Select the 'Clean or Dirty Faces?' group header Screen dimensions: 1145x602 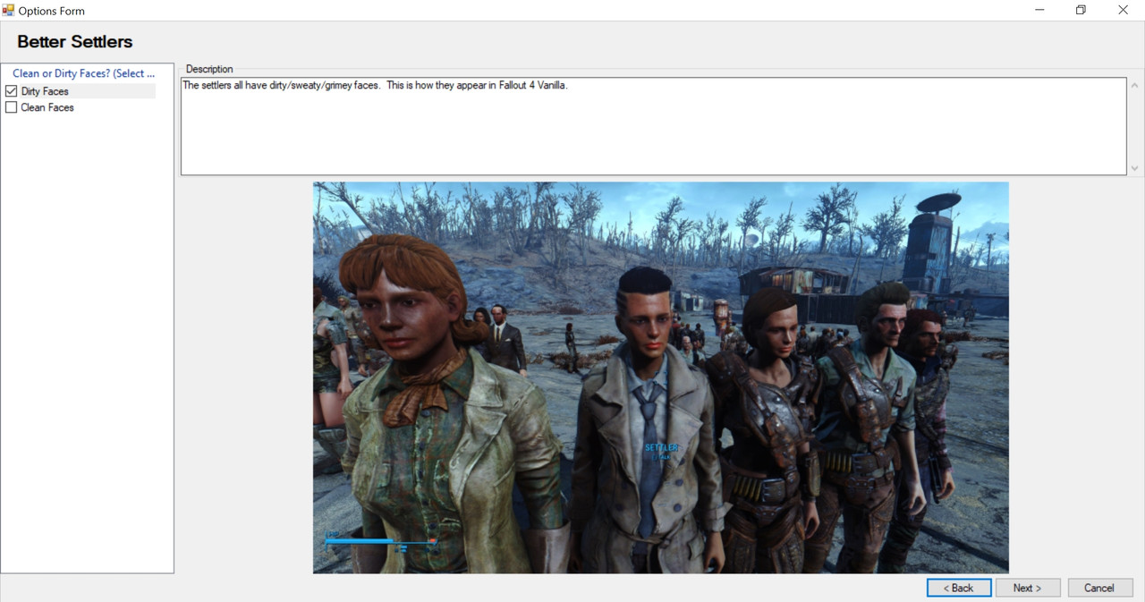click(84, 73)
